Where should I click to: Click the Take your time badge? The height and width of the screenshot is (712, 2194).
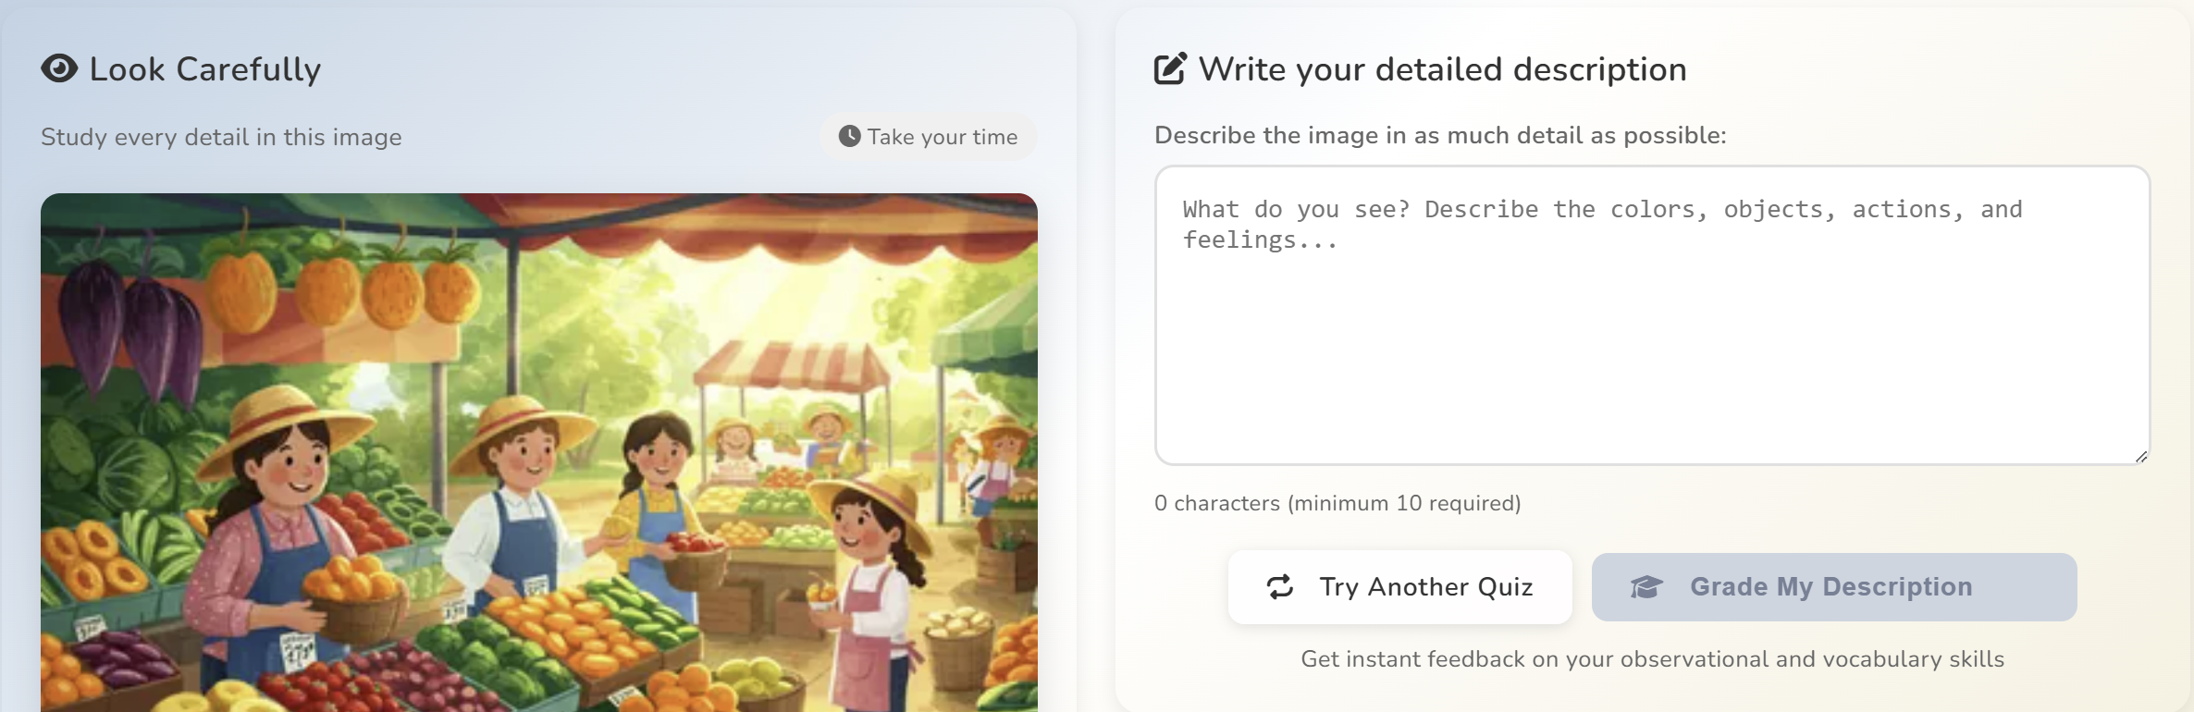[x=928, y=137]
